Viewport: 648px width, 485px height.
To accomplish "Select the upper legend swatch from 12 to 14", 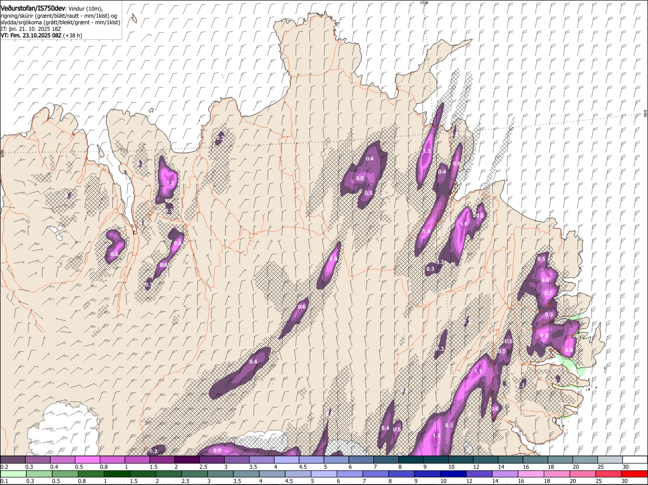I will pos(485,460).
